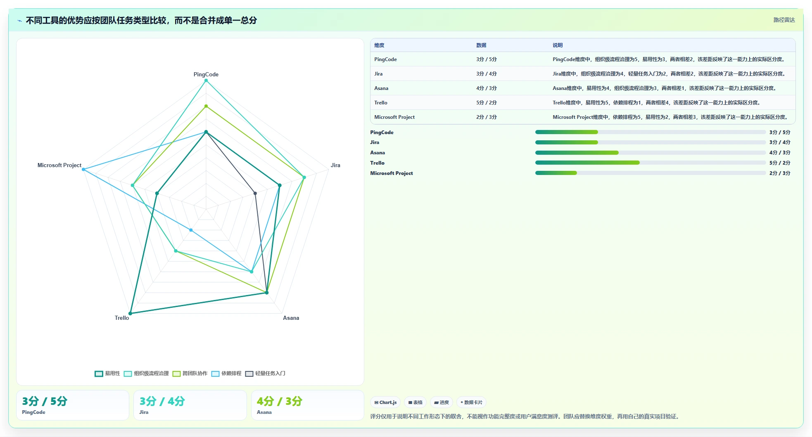Click the Trello axis label on radar
The width and height of the screenshot is (812, 437).
pyautogui.click(x=122, y=318)
